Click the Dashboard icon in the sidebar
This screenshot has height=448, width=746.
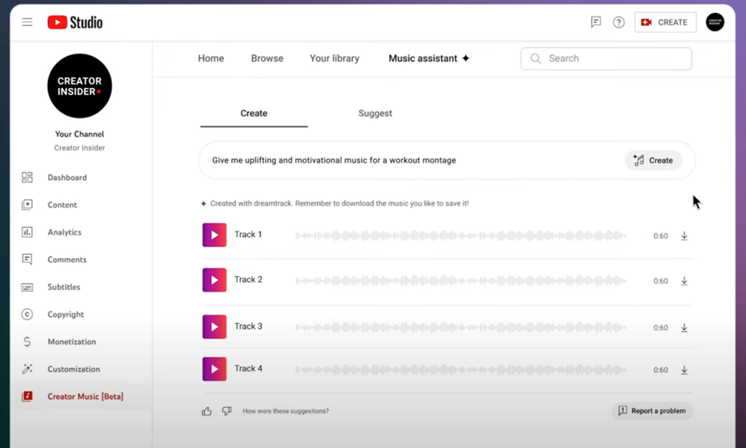[27, 178]
